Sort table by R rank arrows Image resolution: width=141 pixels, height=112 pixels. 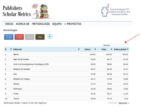(x=11, y=49)
